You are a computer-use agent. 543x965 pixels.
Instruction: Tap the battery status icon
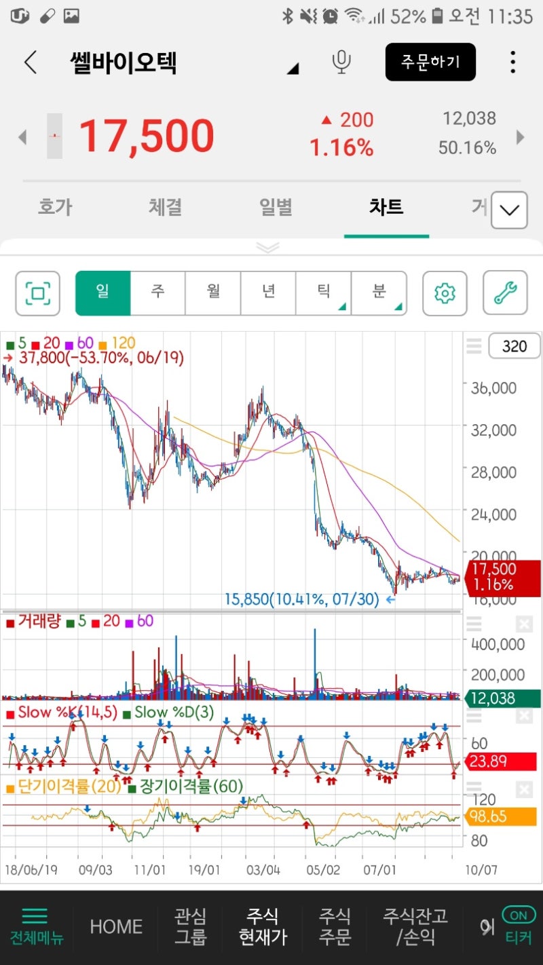(x=437, y=16)
